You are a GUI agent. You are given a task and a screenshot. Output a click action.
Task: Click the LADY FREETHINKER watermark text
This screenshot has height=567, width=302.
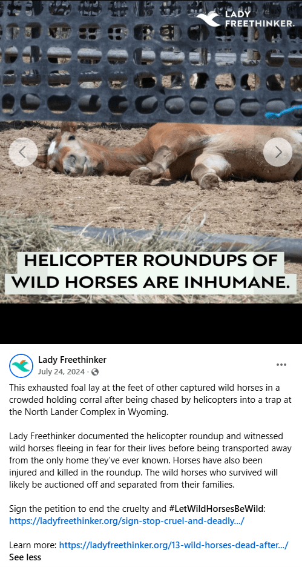pos(260,19)
